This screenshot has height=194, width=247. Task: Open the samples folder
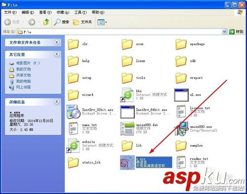coord(181,146)
